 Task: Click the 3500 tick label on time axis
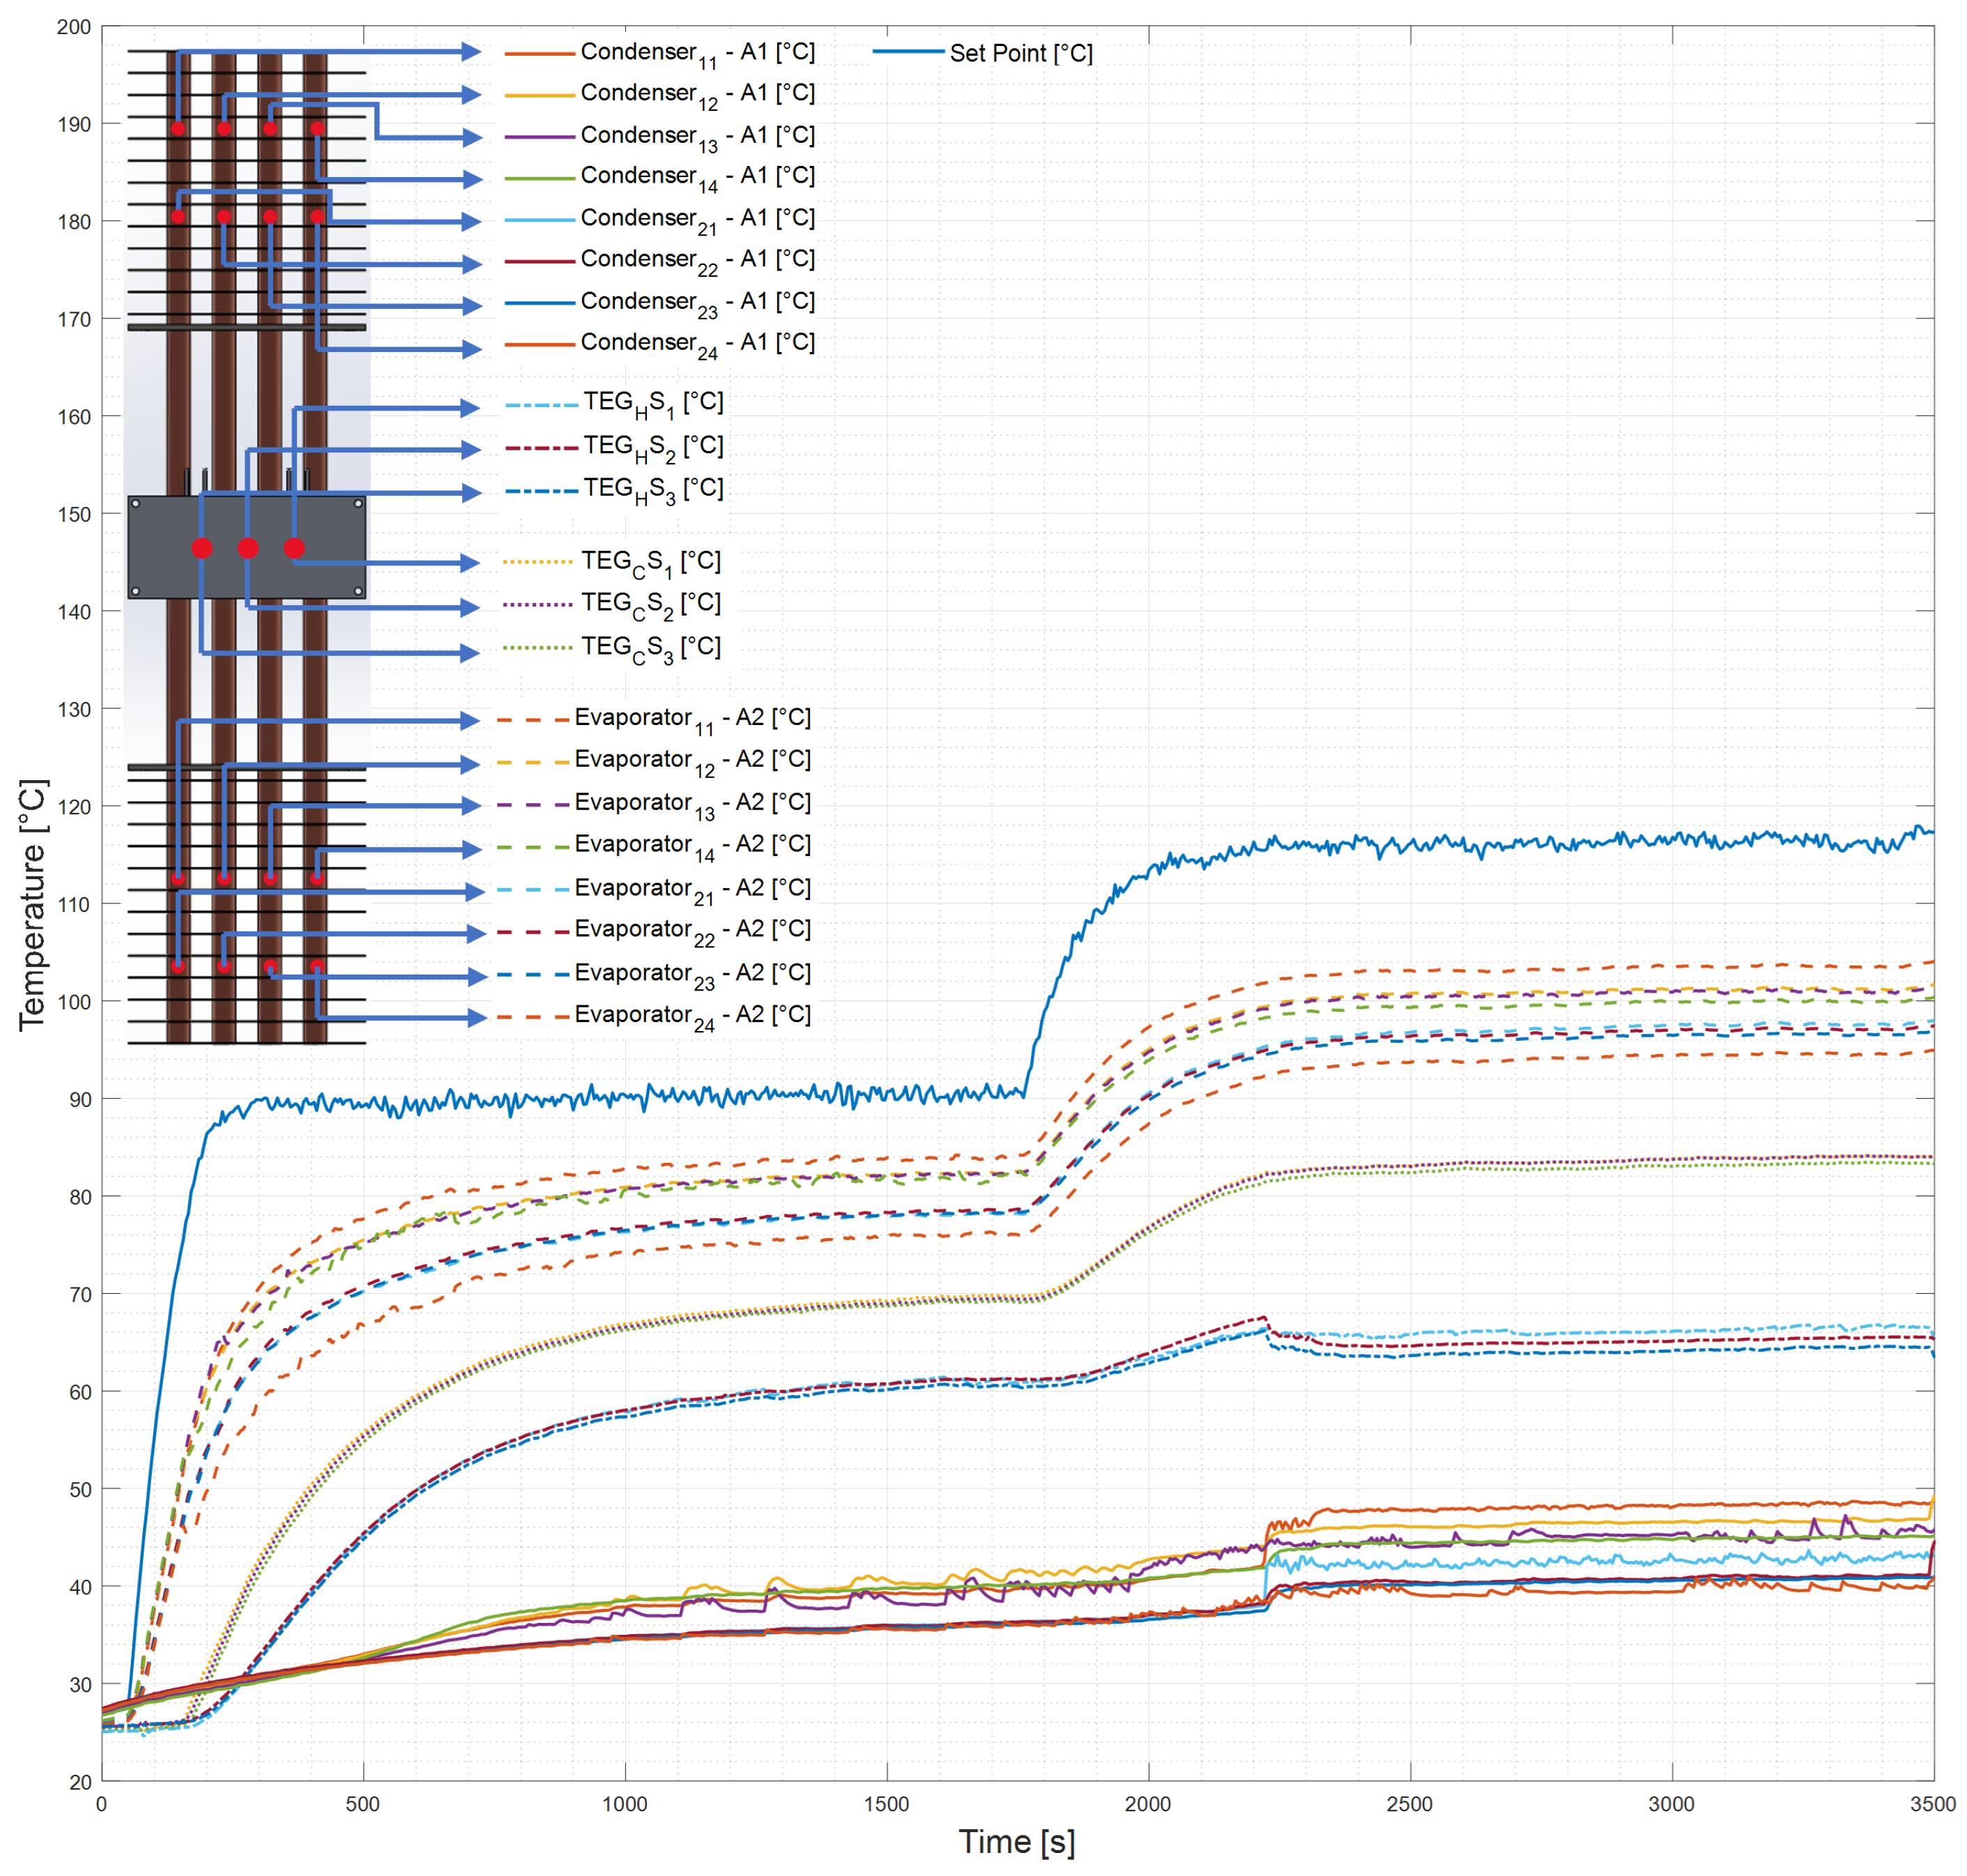pyautogui.click(x=1932, y=1804)
